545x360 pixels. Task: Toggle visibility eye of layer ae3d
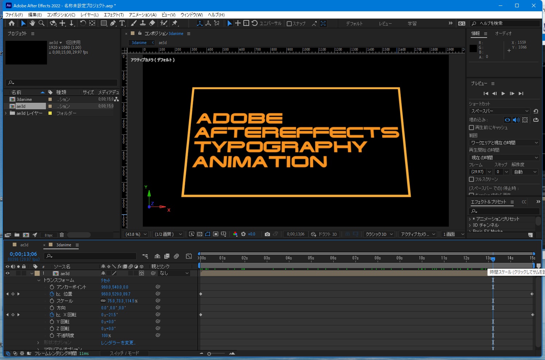(7, 273)
